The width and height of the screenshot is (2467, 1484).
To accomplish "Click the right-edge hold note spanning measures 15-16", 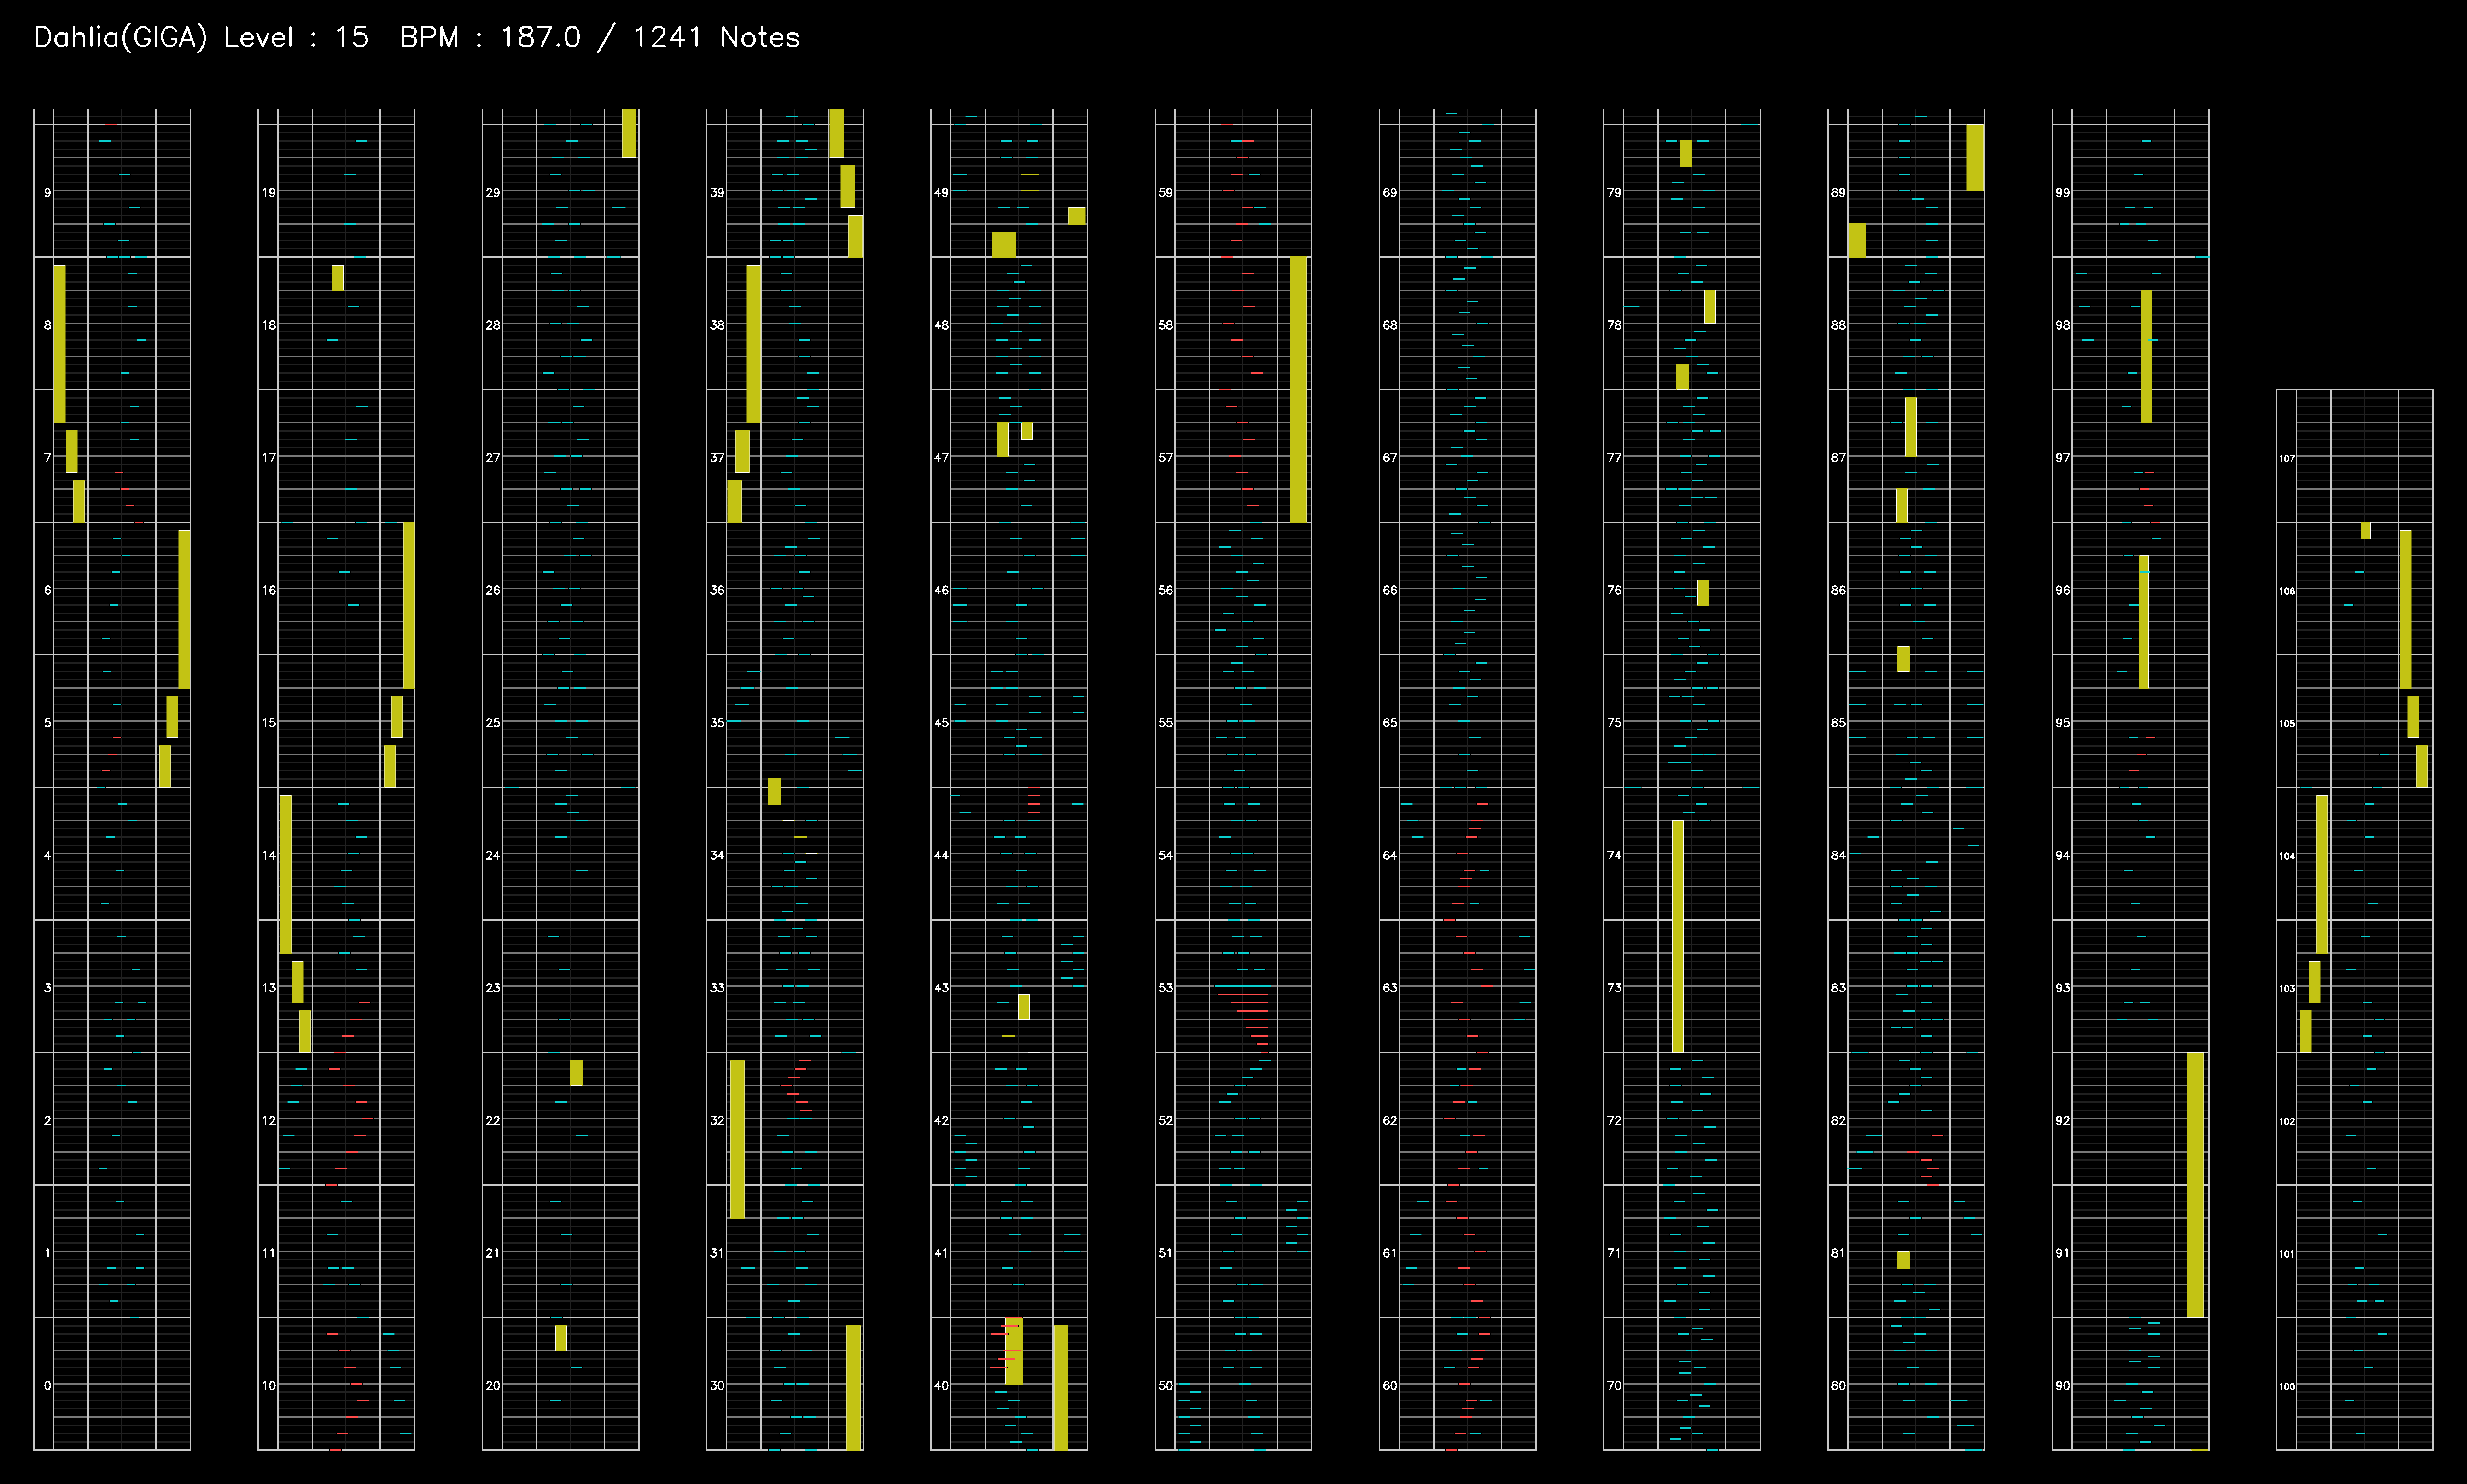I will pos(408,604).
